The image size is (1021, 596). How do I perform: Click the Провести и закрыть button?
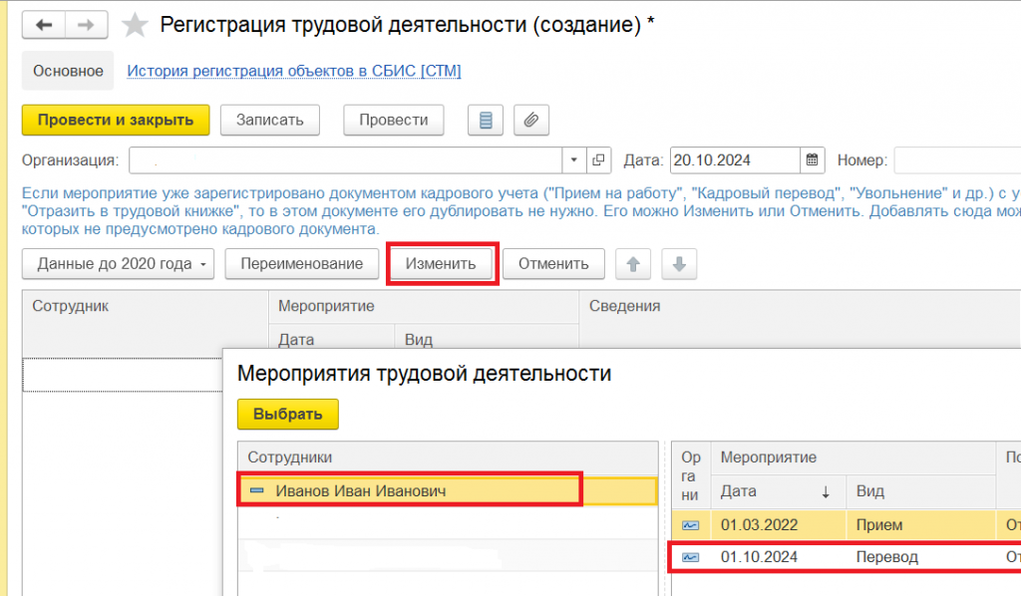click(x=116, y=121)
